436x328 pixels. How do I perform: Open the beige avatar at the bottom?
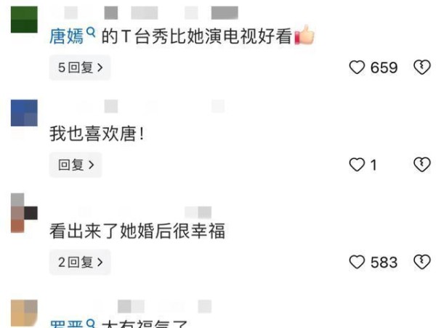click(24, 313)
